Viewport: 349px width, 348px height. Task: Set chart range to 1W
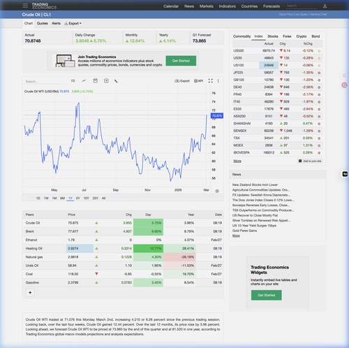(46, 198)
